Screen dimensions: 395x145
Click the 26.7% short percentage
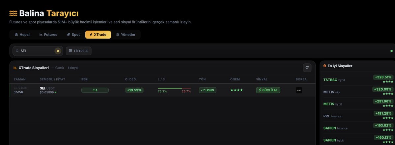click(x=186, y=91)
